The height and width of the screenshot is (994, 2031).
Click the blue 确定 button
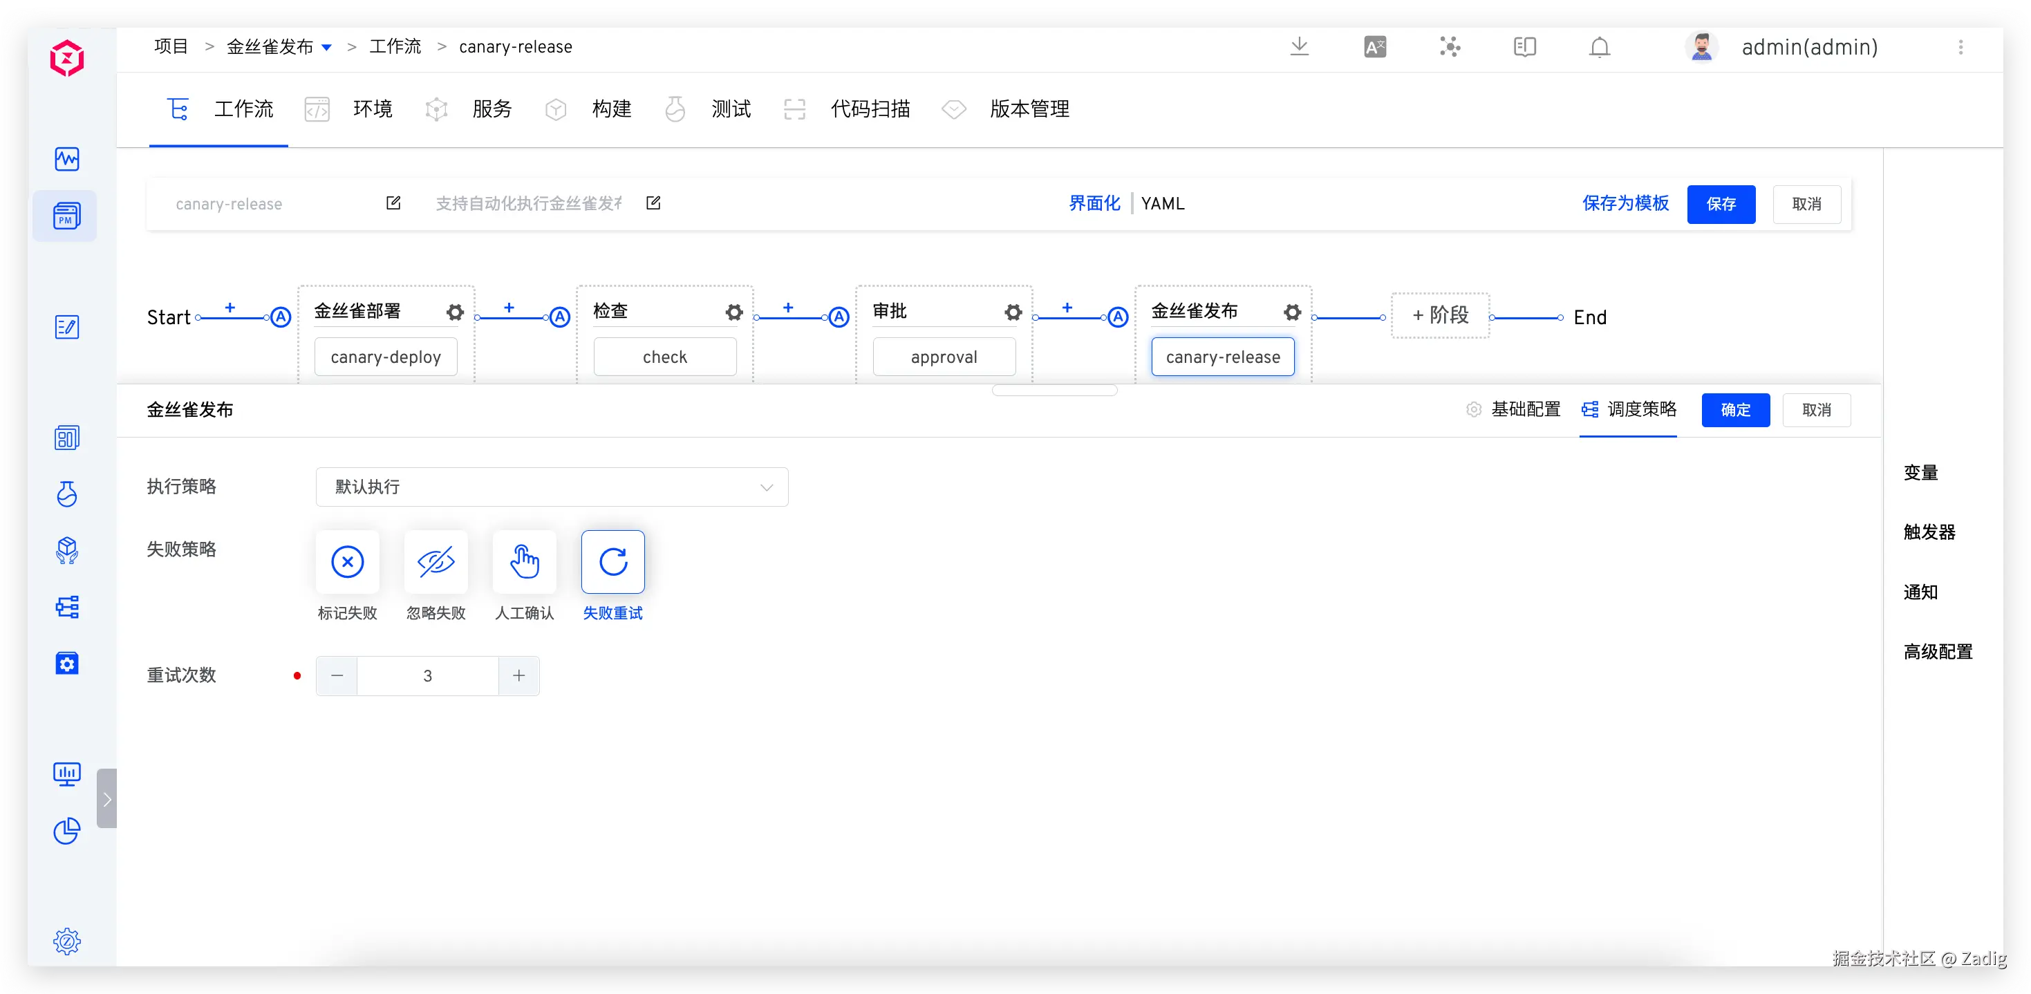pos(1735,410)
